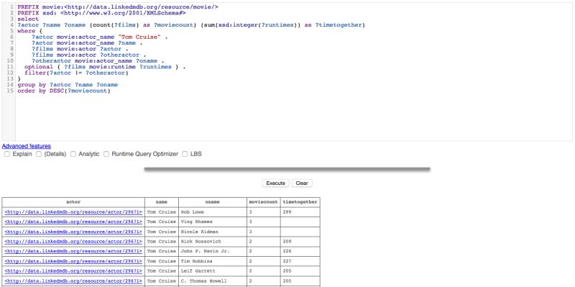Open actor link in John P. Navin Jr. row
Screen dimensions: 575x287
[73, 252]
